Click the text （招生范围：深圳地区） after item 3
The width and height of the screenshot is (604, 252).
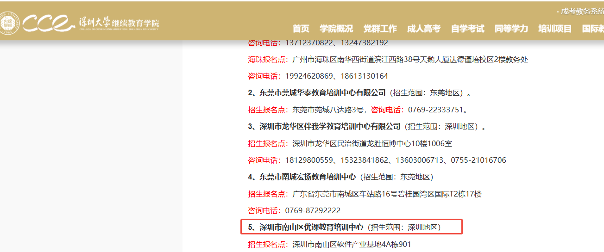click(x=441, y=126)
